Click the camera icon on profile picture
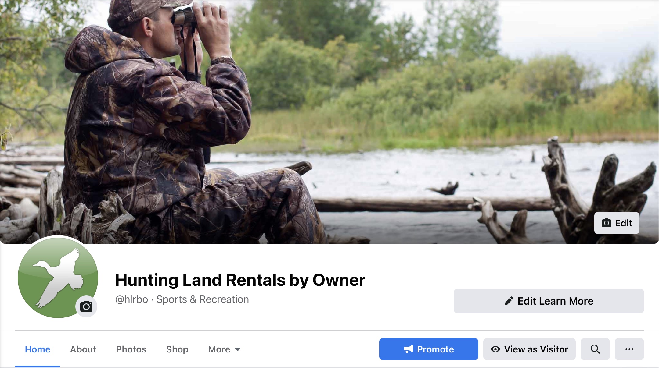659x368 pixels. [x=86, y=306]
